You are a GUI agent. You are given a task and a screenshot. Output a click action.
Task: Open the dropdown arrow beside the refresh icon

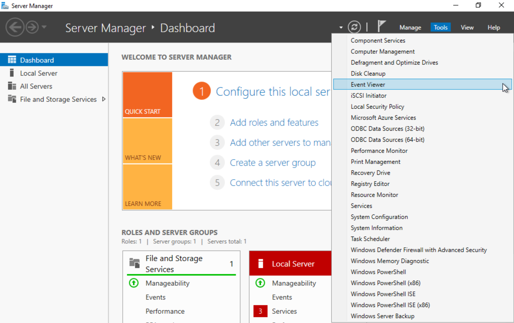341,27
